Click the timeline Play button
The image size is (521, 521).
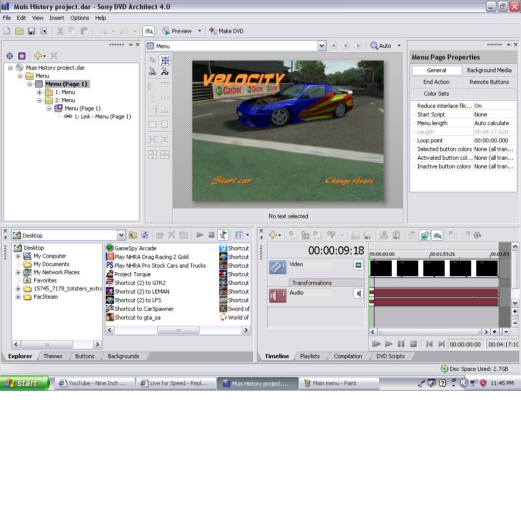tap(388, 344)
